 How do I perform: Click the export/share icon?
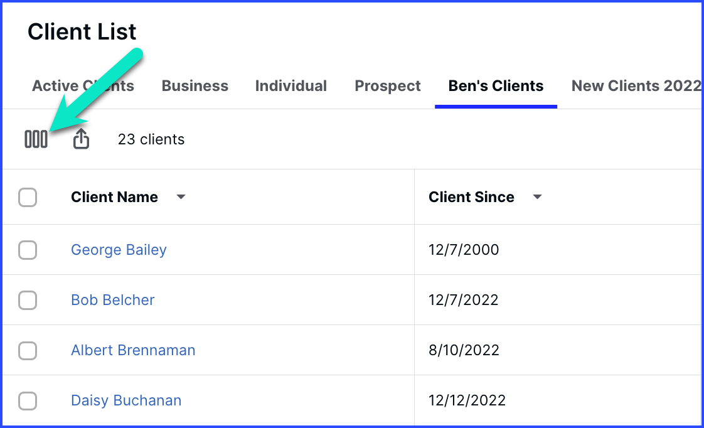82,139
